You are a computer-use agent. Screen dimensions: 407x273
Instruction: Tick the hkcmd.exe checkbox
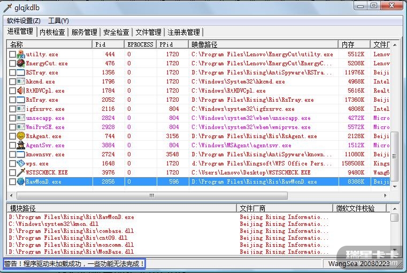(12, 81)
